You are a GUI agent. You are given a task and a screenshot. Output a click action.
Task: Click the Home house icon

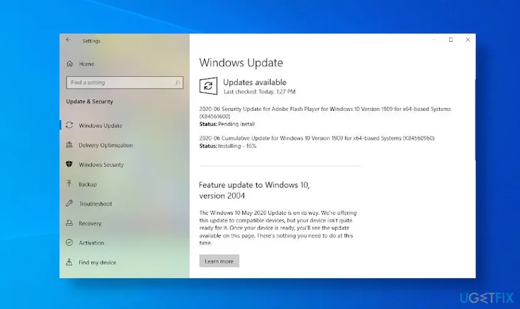pyautogui.click(x=70, y=63)
